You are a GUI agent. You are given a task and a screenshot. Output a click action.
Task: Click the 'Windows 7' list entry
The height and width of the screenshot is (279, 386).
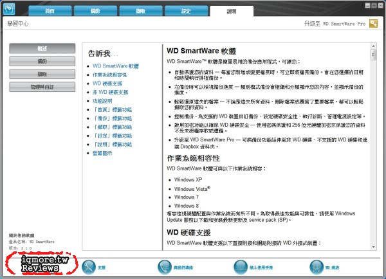click(187, 197)
